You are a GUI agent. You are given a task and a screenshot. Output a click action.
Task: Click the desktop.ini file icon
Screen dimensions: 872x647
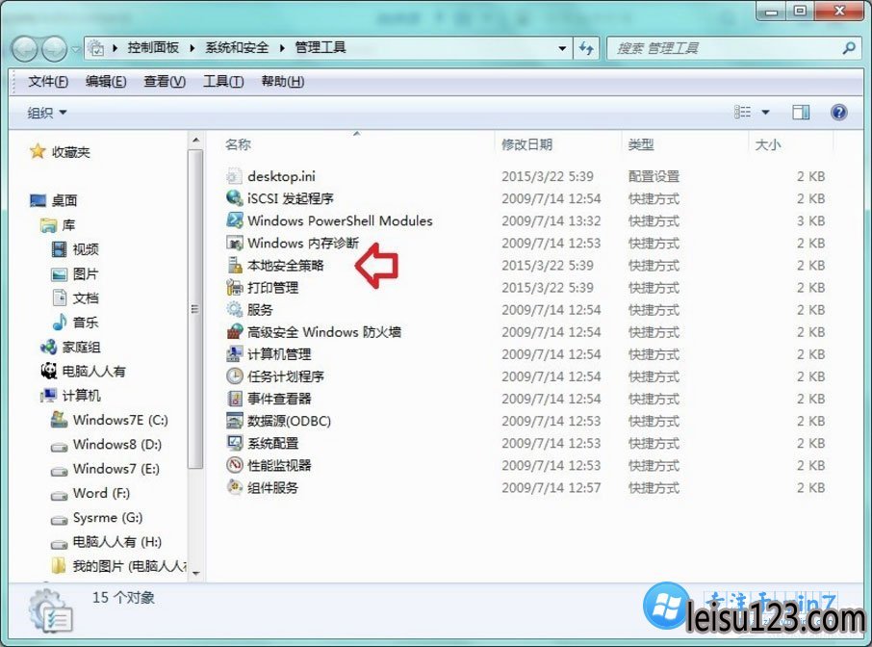coord(234,176)
